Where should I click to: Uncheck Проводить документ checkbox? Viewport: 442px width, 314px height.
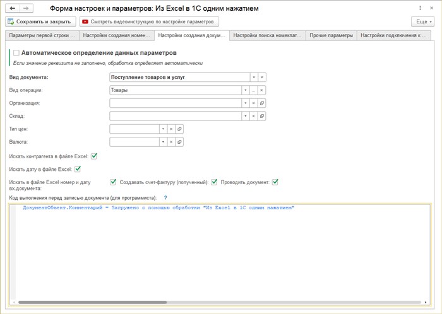click(x=275, y=182)
